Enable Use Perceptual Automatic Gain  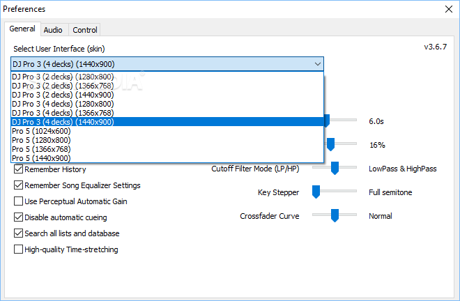tap(18, 201)
